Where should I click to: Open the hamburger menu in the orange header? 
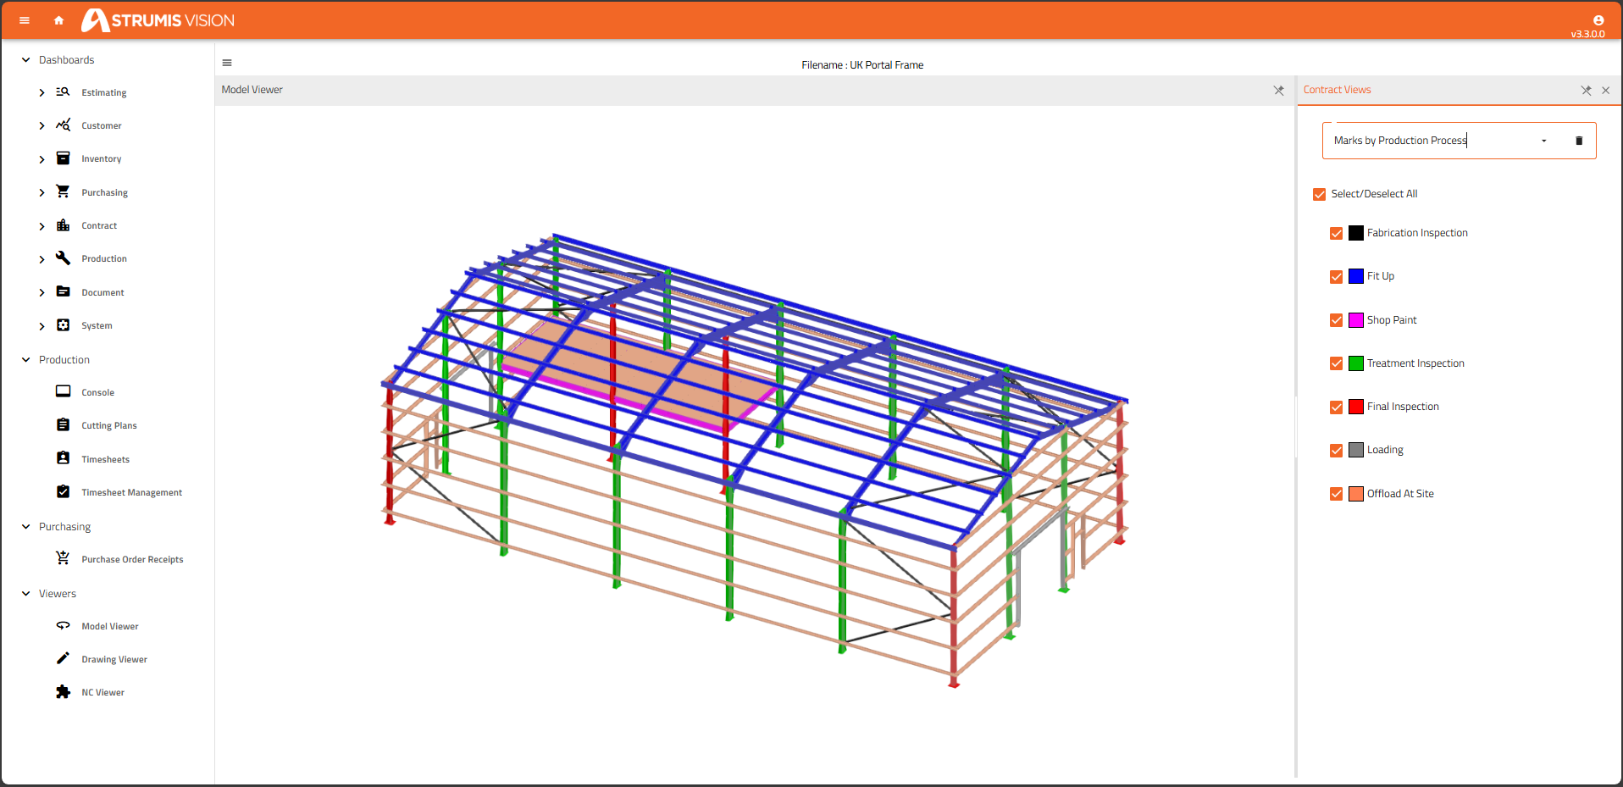click(25, 20)
